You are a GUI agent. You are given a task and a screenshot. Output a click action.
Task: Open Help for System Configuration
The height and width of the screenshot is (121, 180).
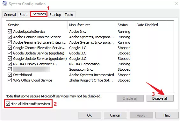[167, 115]
